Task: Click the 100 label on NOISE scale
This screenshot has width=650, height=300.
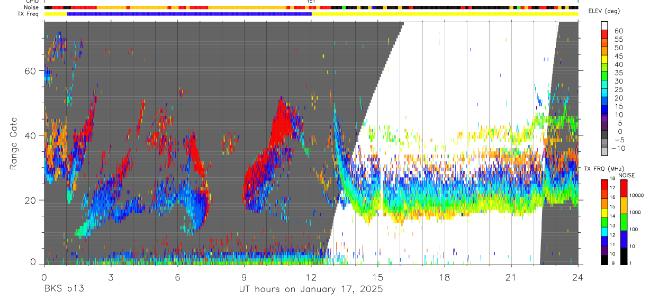Action: click(633, 230)
